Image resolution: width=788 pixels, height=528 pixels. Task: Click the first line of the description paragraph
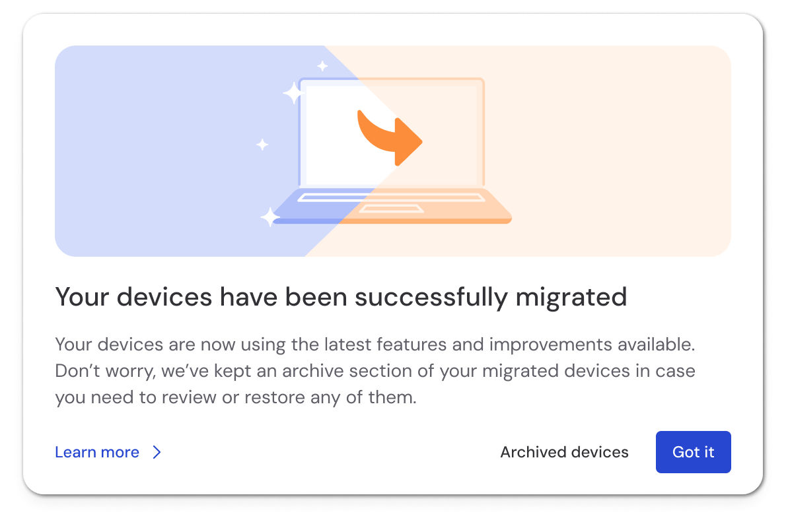pos(375,344)
